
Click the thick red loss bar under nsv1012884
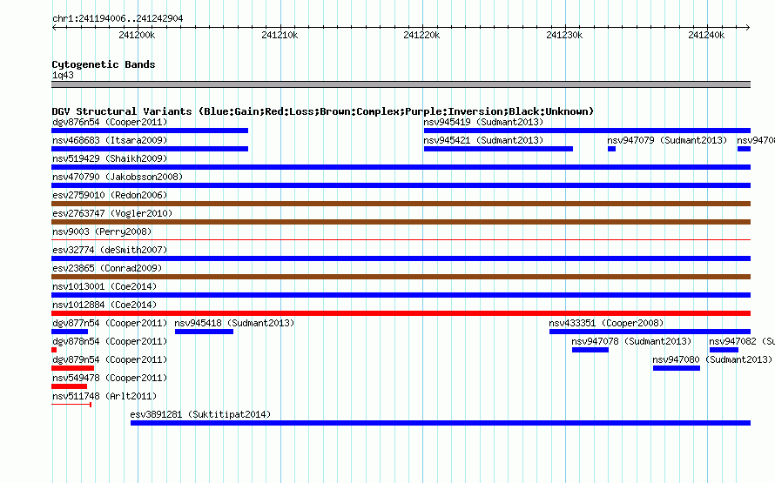(x=401, y=313)
